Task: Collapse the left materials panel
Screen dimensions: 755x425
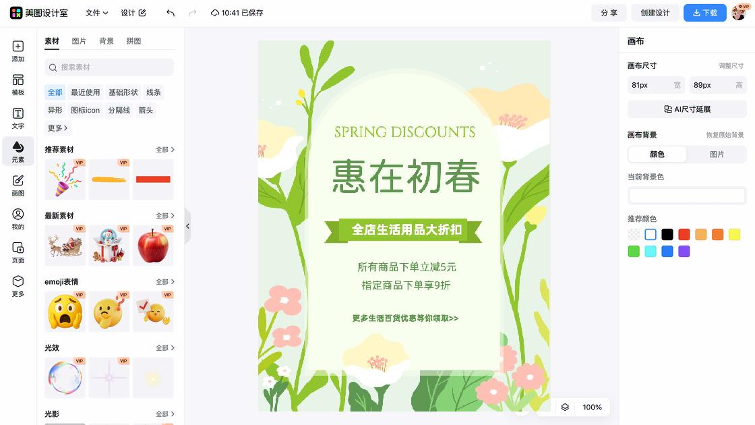Action: click(x=188, y=226)
